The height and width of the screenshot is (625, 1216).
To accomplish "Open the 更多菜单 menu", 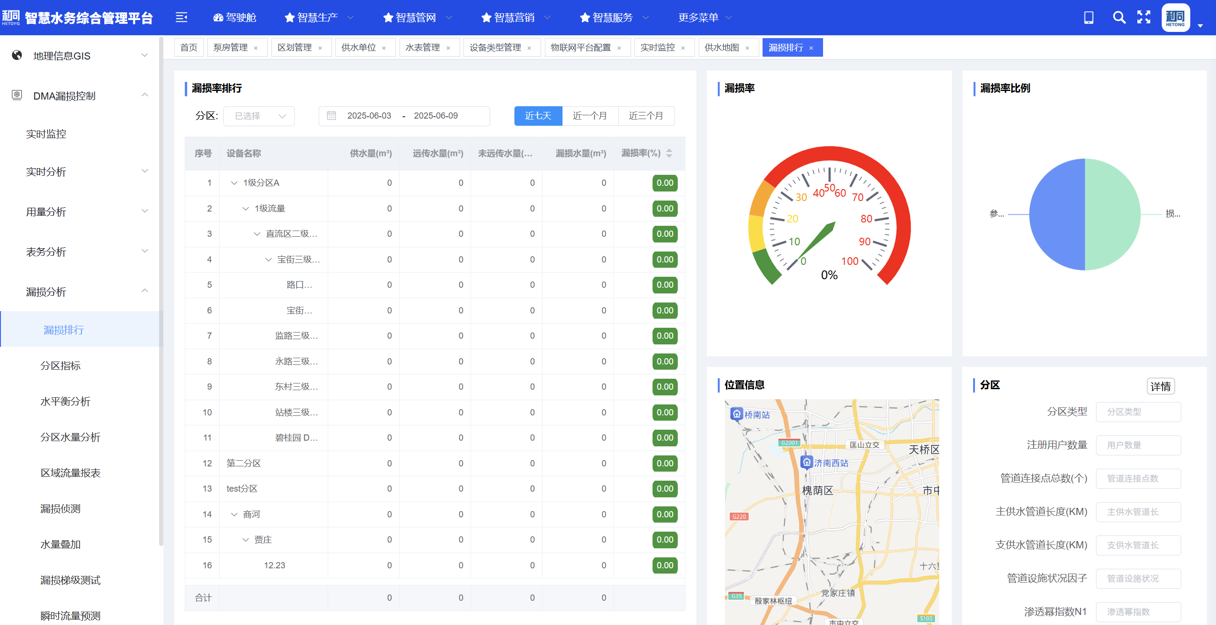I will [x=698, y=17].
